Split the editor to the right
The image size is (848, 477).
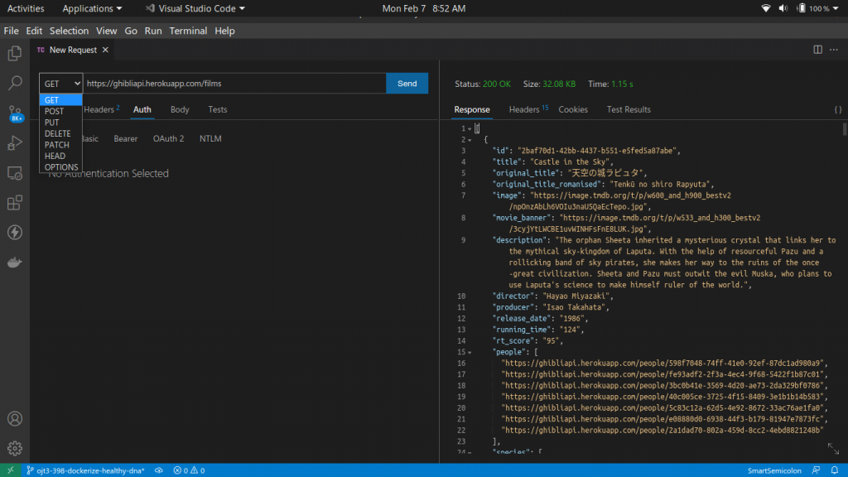[817, 50]
